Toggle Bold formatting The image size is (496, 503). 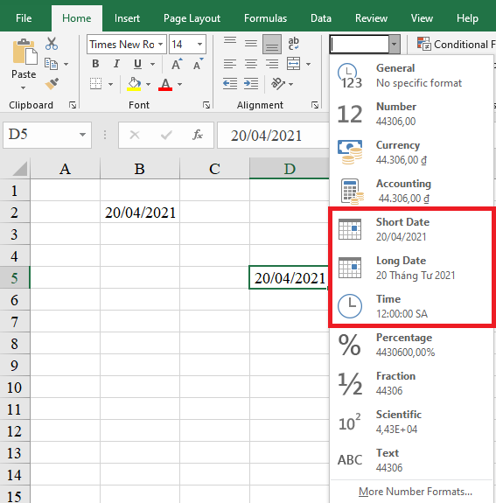(x=95, y=64)
